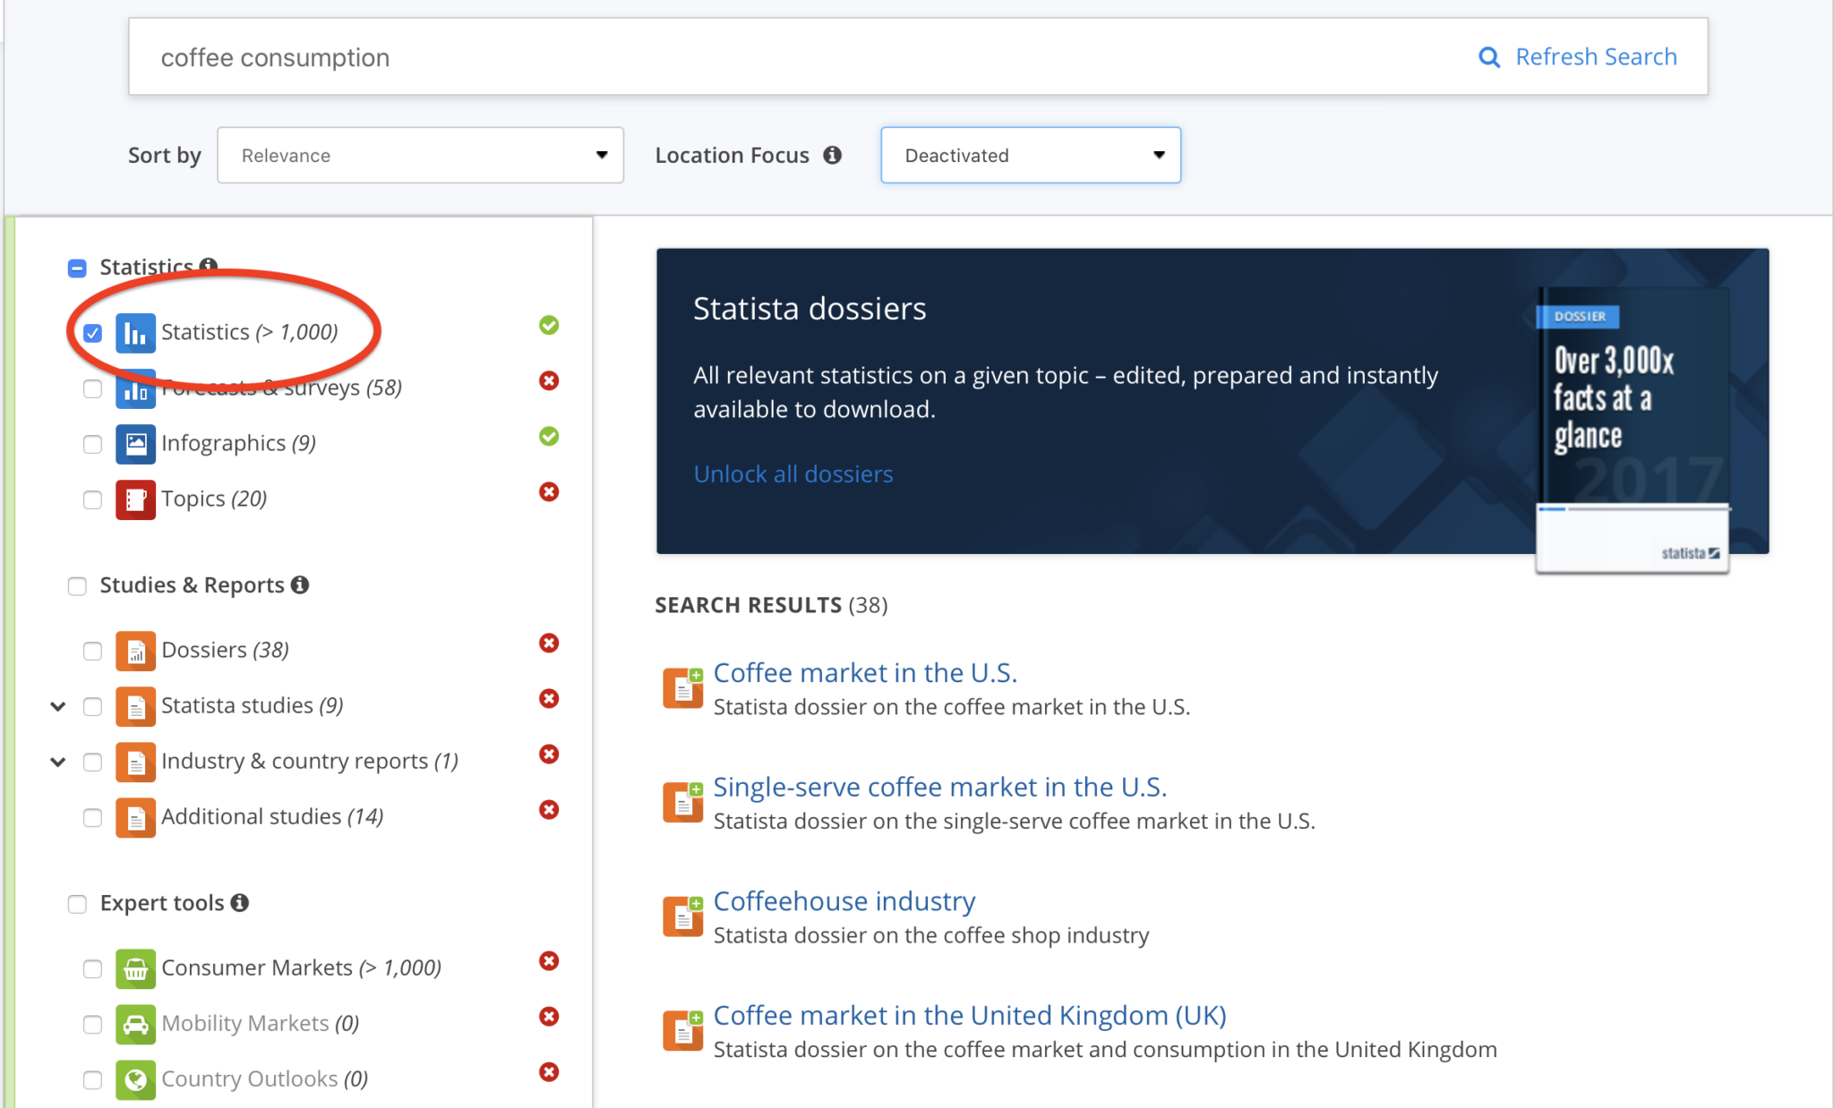Click the info icon beside Location Focus
This screenshot has height=1108, width=1834.
click(x=833, y=155)
